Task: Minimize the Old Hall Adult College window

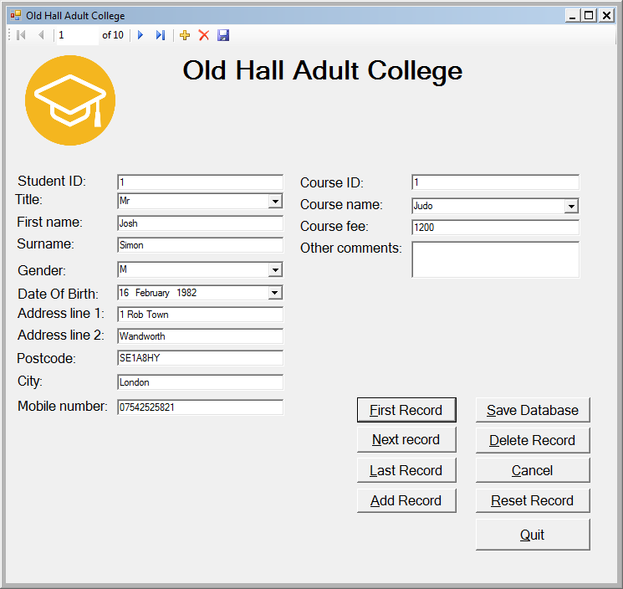Action: coord(572,16)
